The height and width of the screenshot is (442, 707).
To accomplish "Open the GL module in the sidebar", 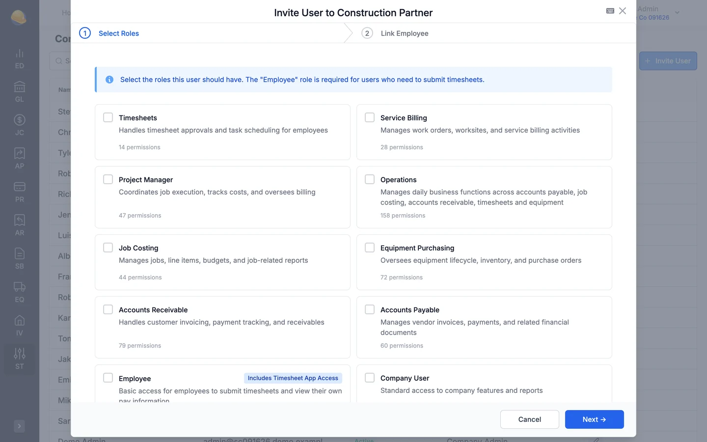I will tap(20, 92).
